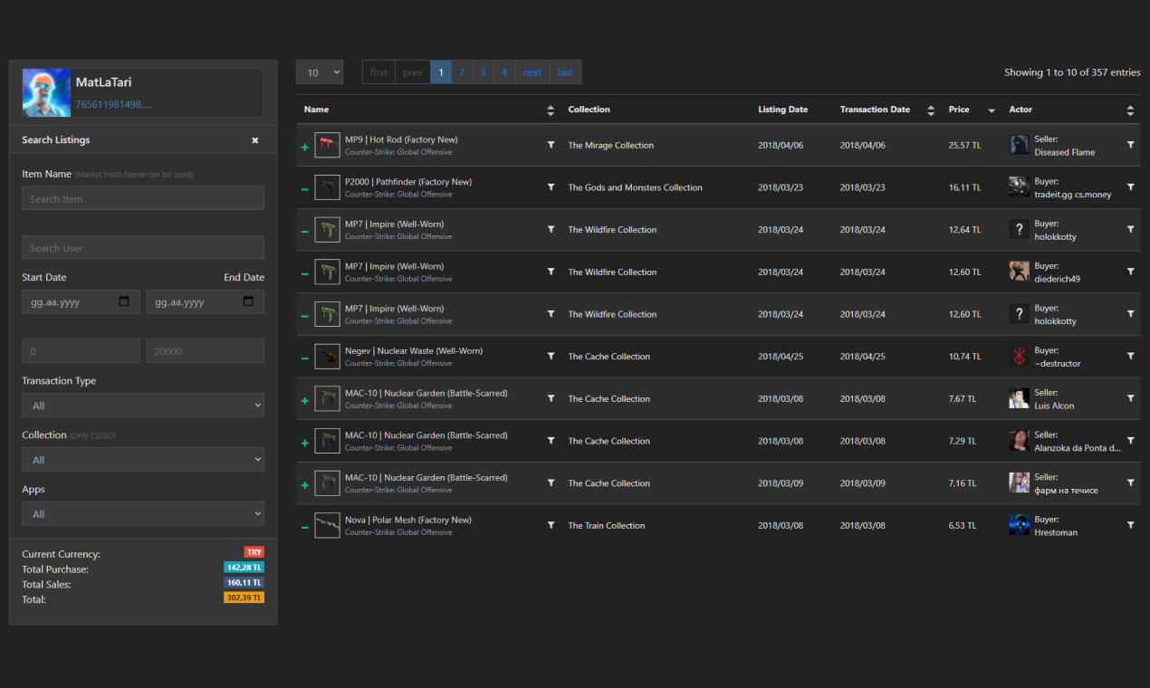The width and height of the screenshot is (1150, 688).
Task: Open the Collection dropdown
Action: click(x=143, y=459)
